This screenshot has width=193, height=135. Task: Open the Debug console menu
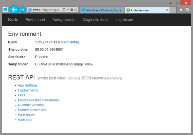click(64, 20)
